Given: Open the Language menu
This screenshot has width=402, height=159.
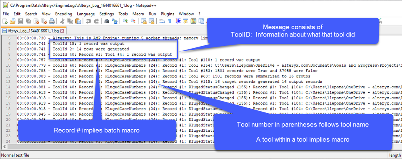Looking at the screenshot, I should tap(86, 14).
